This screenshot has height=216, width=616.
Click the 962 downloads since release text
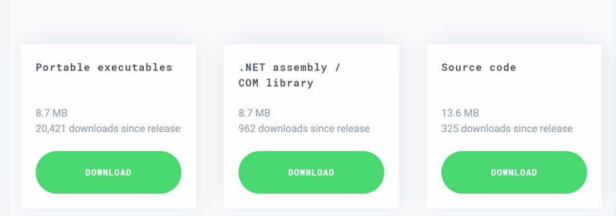point(304,129)
